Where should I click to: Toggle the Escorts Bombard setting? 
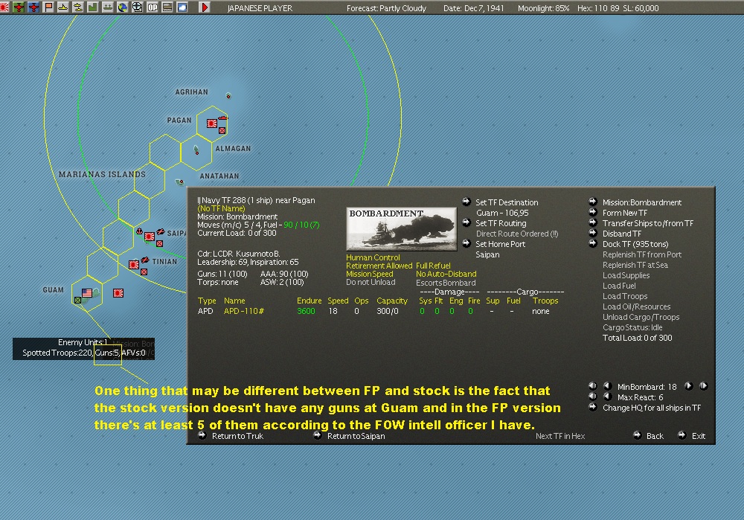click(446, 283)
